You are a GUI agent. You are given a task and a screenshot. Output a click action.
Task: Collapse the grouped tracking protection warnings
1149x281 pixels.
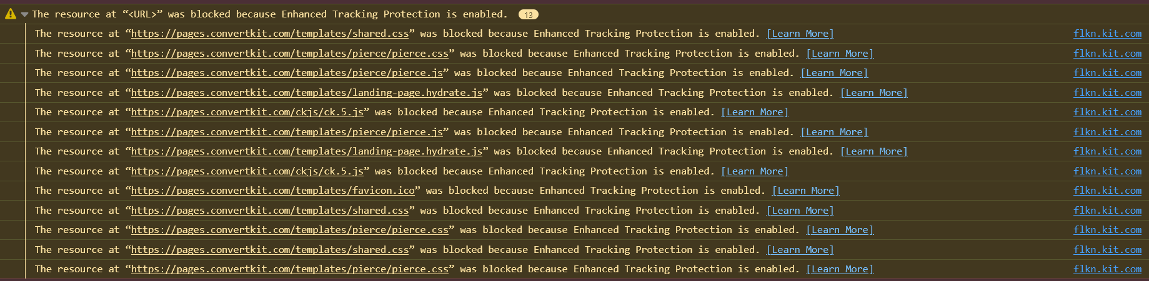[x=24, y=14]
